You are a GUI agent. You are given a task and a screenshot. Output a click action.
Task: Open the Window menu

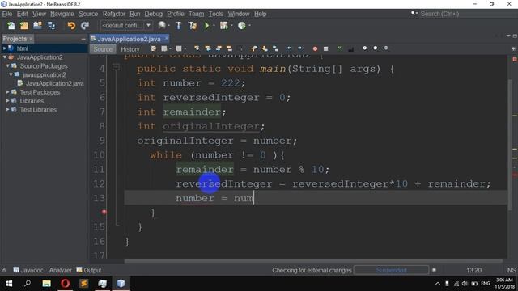(x=239, y=14)
